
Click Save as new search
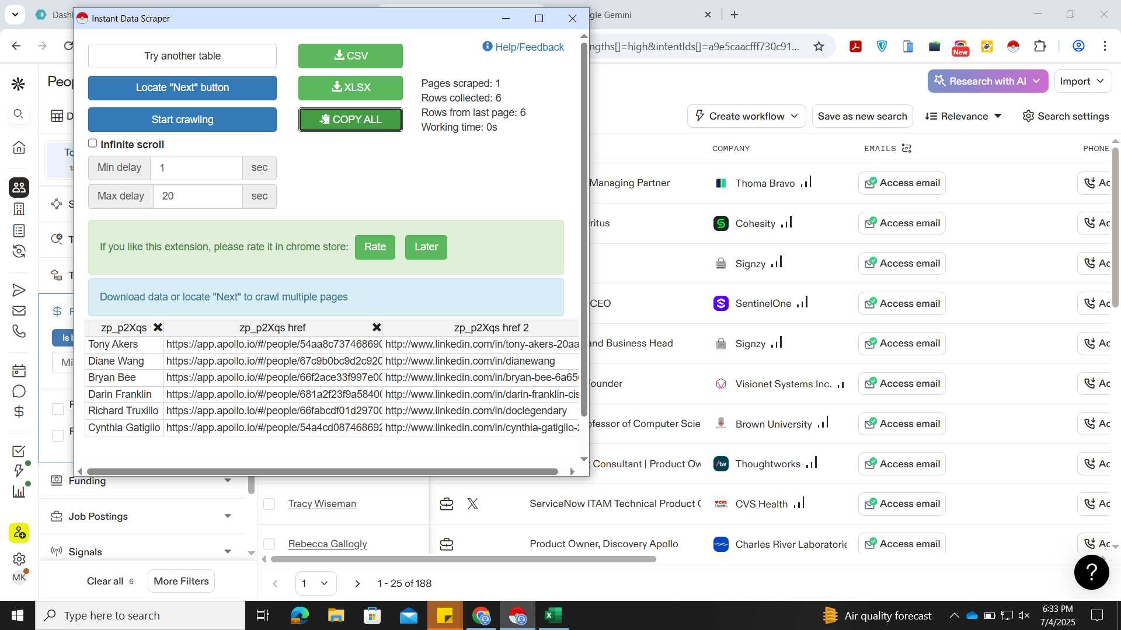click(862, 116)
